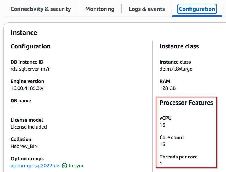The height and width of the screenshot is (172, 226).
Task: Click the vCPU label
Action: pos(166,118)
